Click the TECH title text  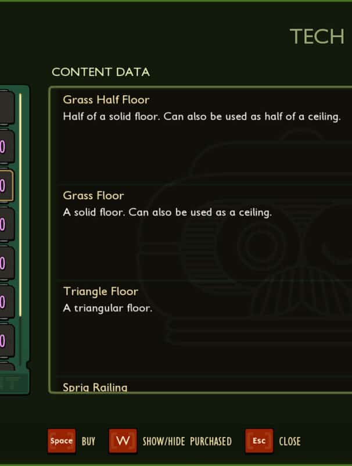pos(317,37)
